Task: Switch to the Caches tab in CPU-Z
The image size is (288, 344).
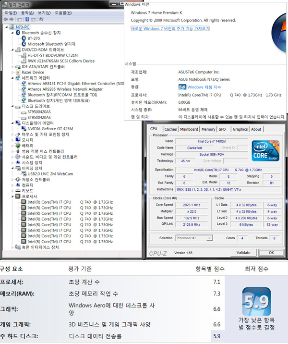Action: [170, 129]
